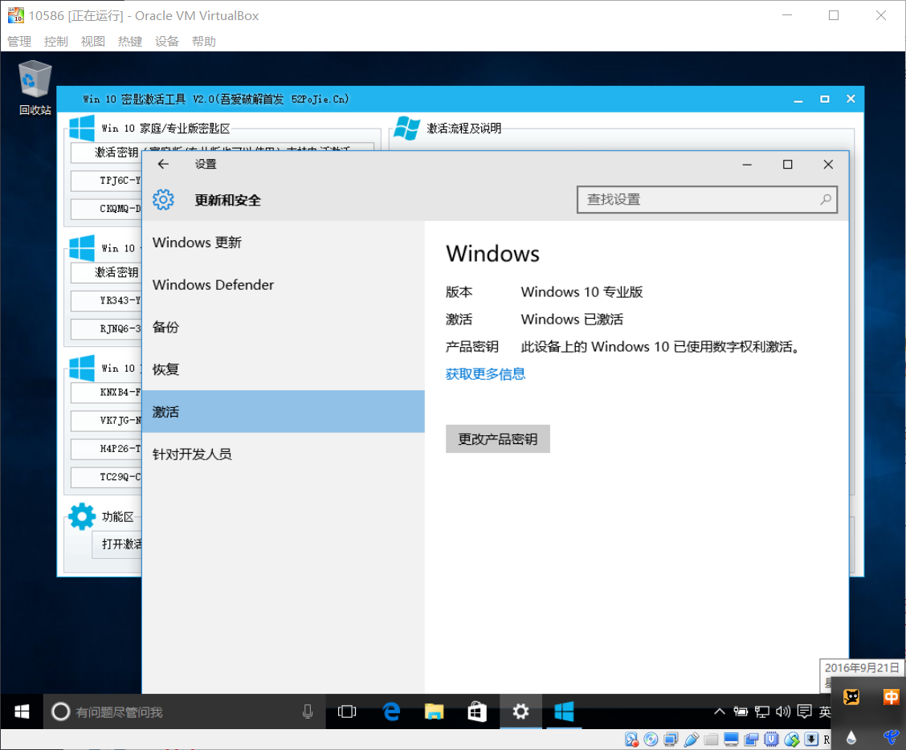Click the guest network tray icon
The height and width of the screenshot is (750, 906).
762,712
